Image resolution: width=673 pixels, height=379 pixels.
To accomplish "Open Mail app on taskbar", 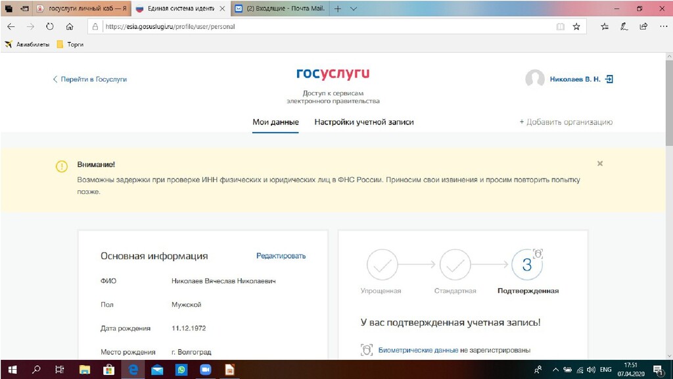I will coord(157,370).
